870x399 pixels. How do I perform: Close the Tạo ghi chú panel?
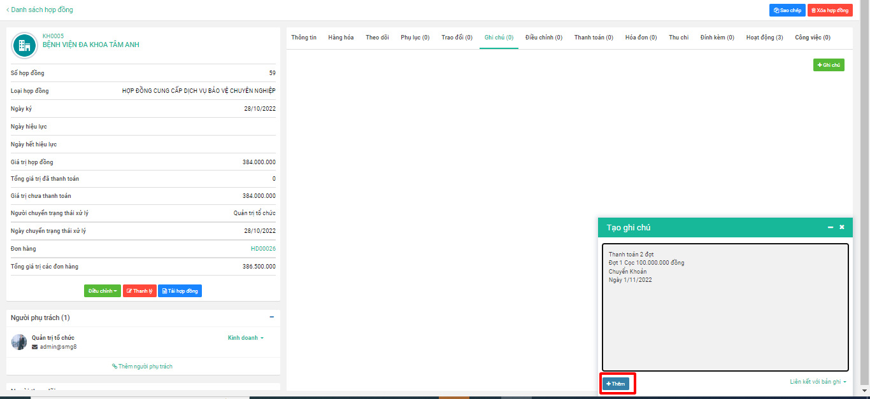(x=841, y=227)
